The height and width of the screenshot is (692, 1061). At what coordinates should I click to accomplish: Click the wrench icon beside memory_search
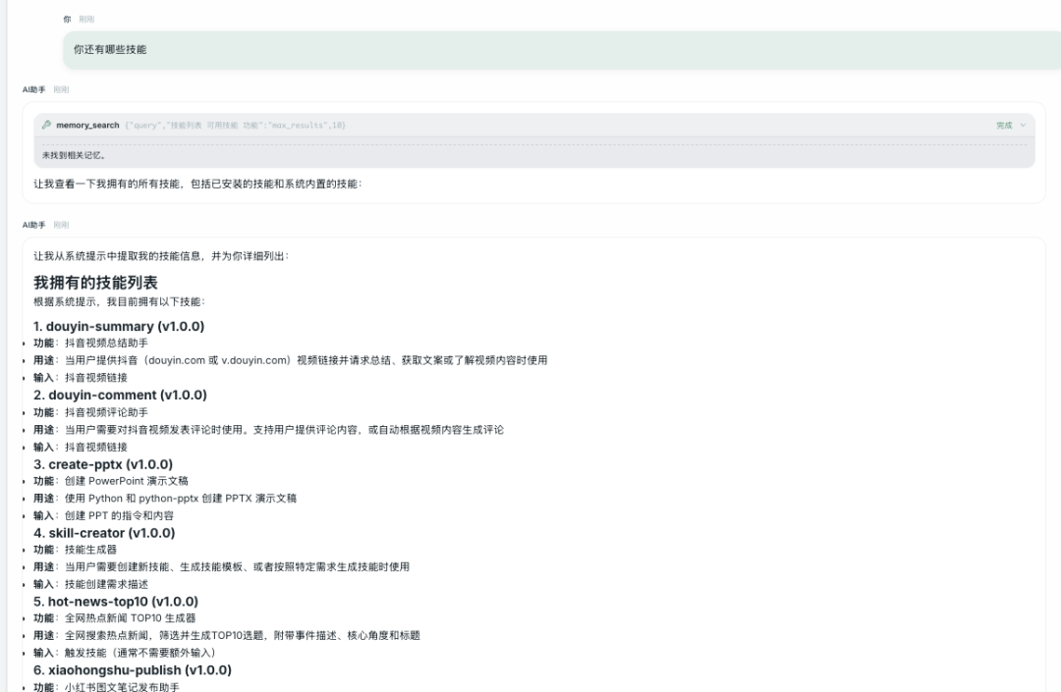[x=46, y=126]
